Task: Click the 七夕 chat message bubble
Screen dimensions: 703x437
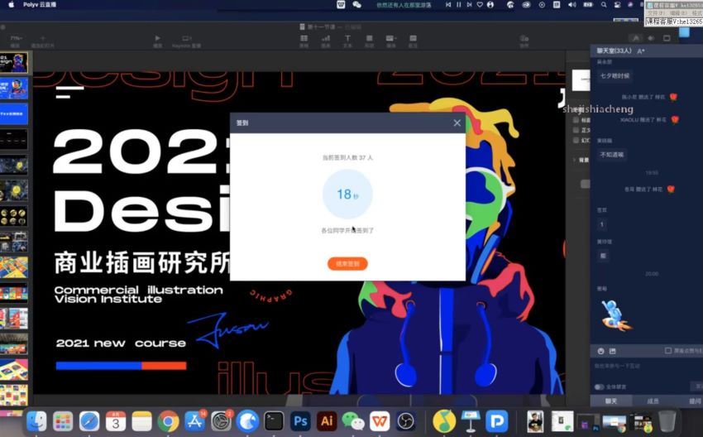Action: coord(615,76)
